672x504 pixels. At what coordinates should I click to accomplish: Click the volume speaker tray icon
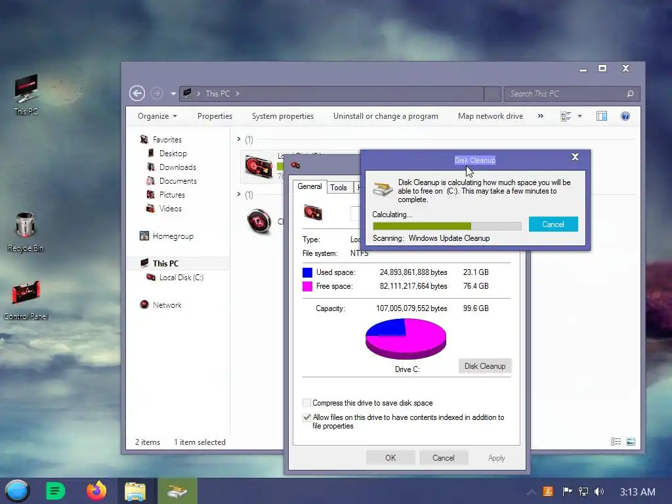[x=599, y=492]
